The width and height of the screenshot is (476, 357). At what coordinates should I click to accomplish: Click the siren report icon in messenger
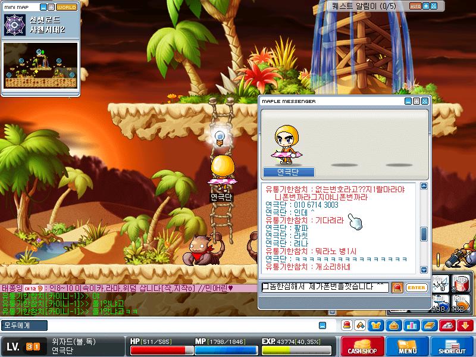[x=397, y=287]
